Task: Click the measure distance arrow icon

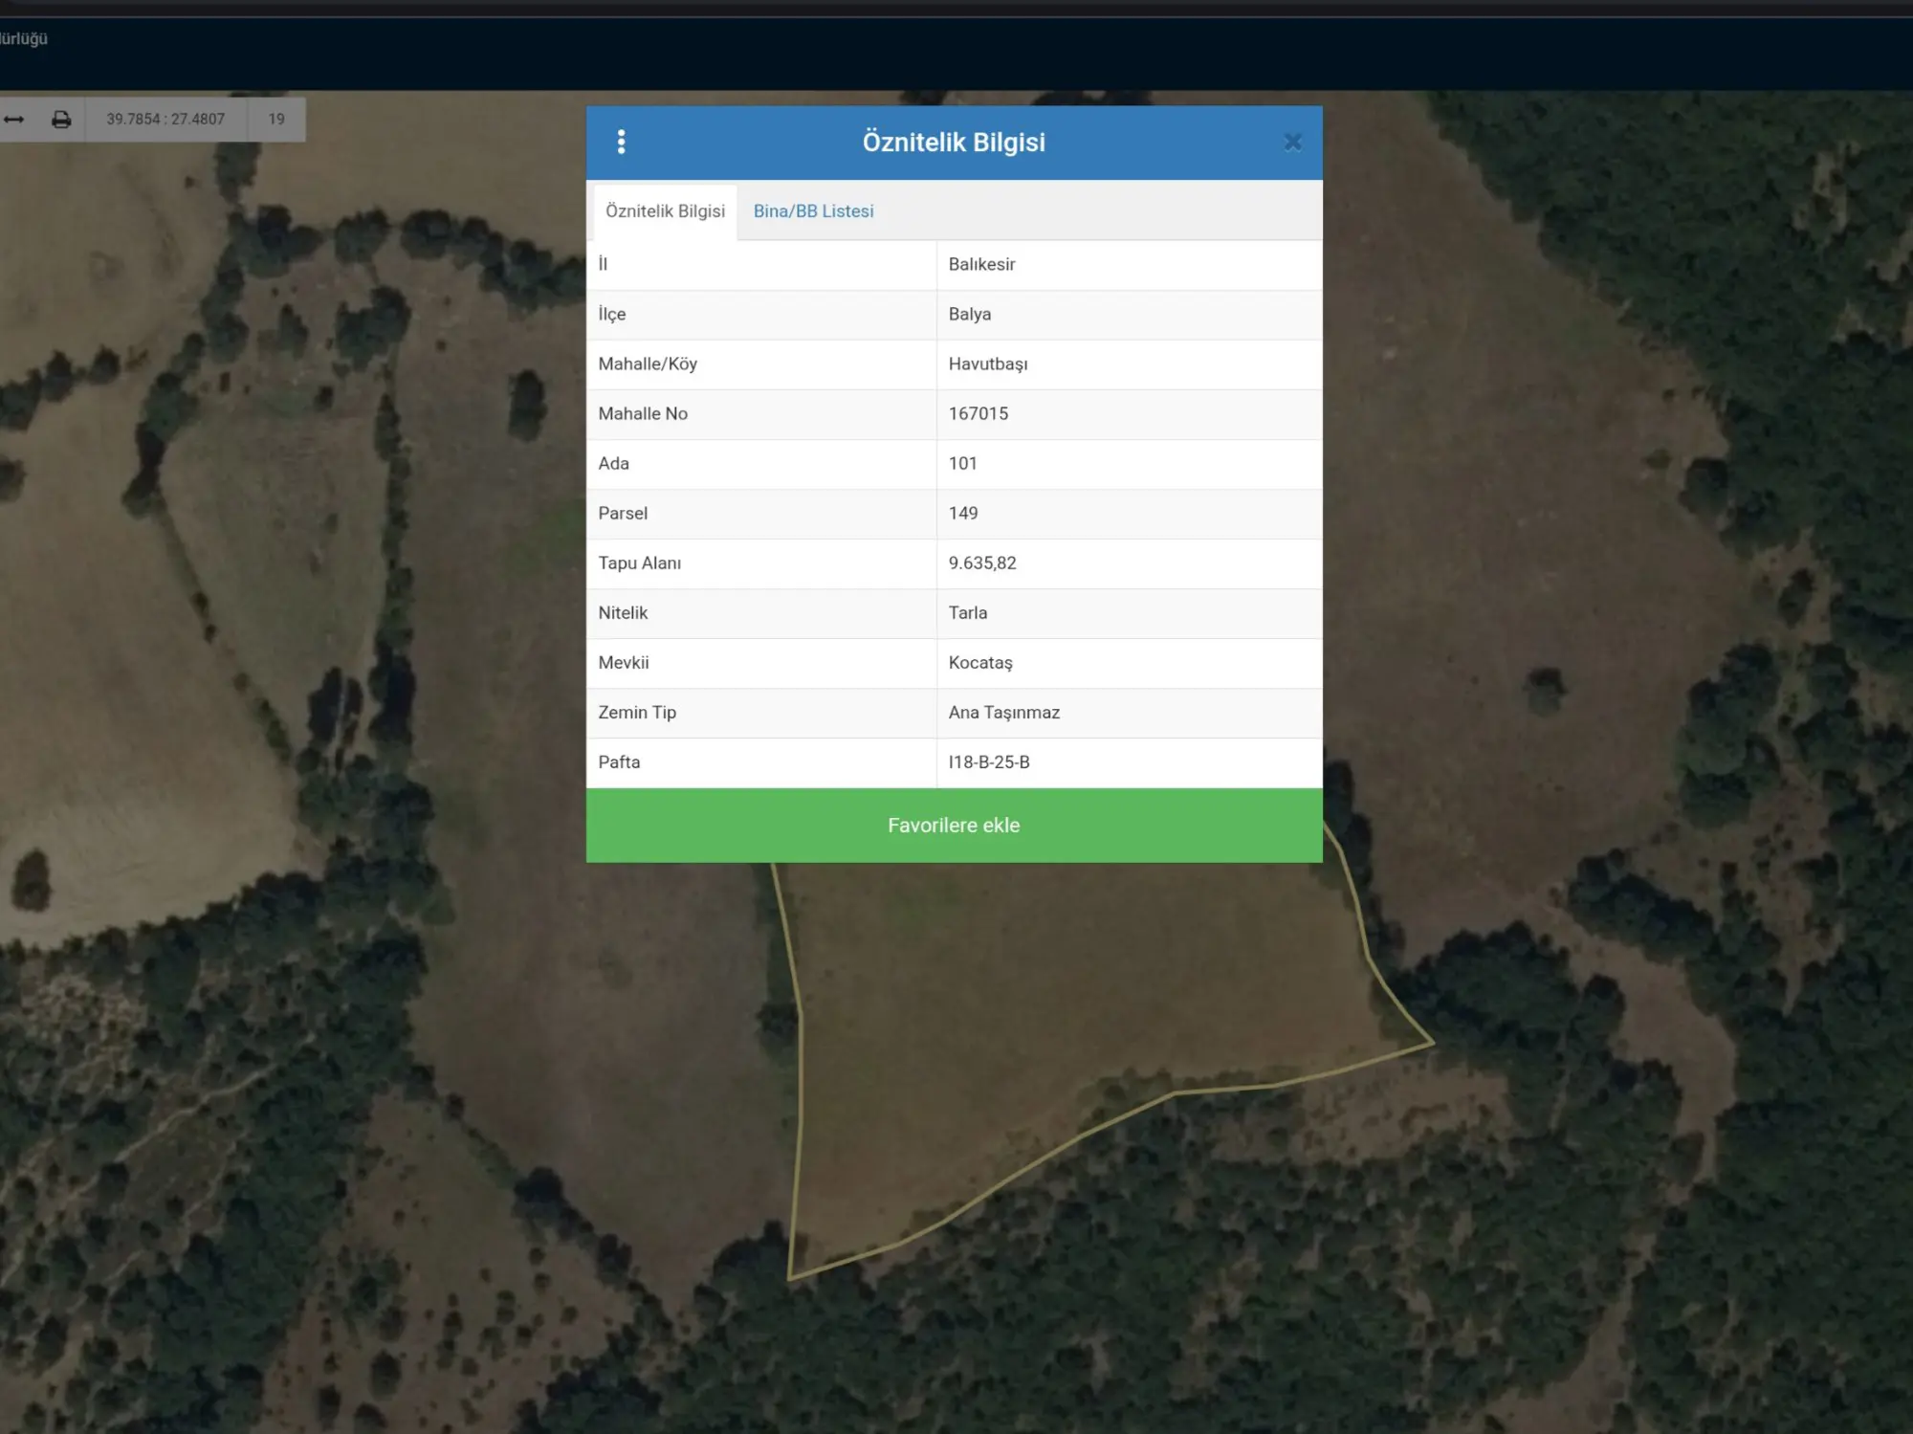Action: [x=14, y=120]
